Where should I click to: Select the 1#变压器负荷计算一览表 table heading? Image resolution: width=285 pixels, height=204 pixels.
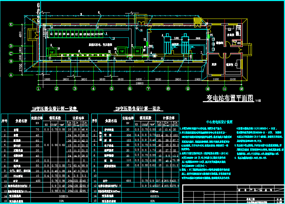[x=54, y=109]
